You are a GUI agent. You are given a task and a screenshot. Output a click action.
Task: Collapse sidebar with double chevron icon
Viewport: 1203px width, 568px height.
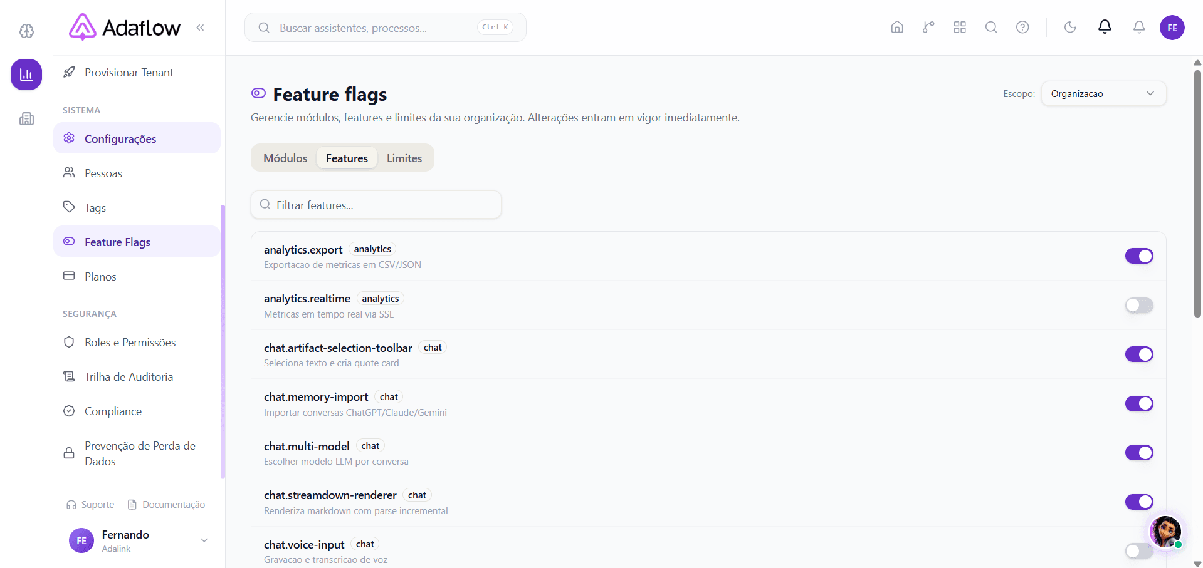[x=200, y=28]
